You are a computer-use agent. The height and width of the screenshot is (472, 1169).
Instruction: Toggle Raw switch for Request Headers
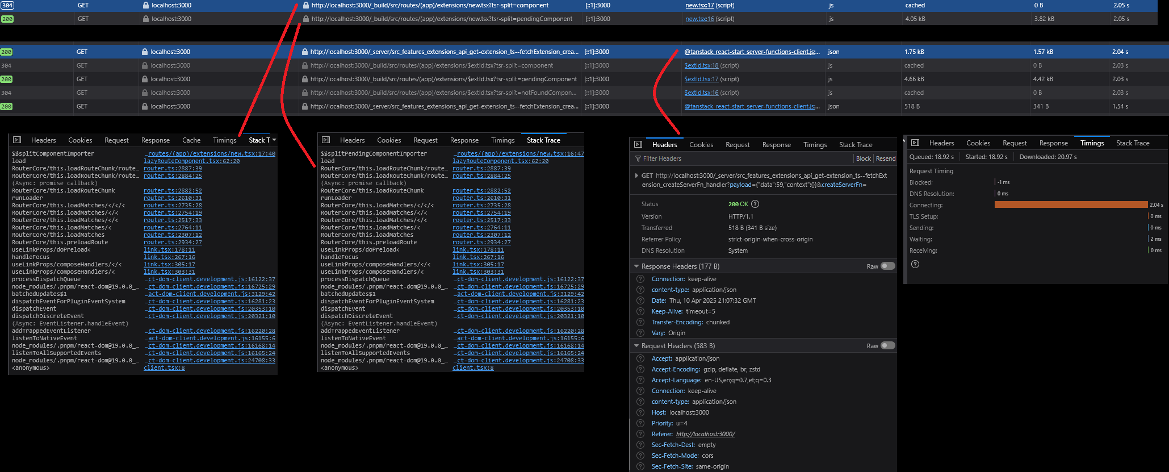[x=888, y=345]
